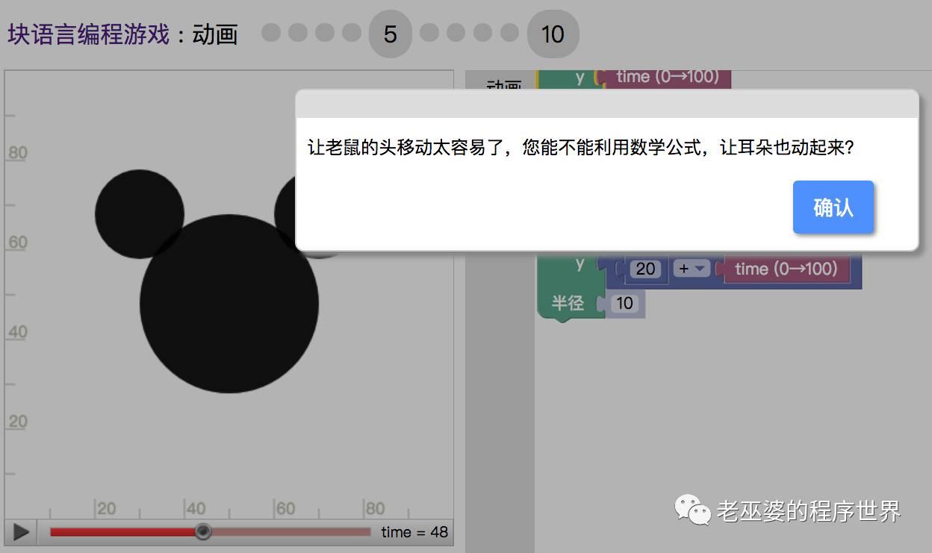Open the + operator dropdown in math block
Screen dimensions: 932x553
[692, 269]
